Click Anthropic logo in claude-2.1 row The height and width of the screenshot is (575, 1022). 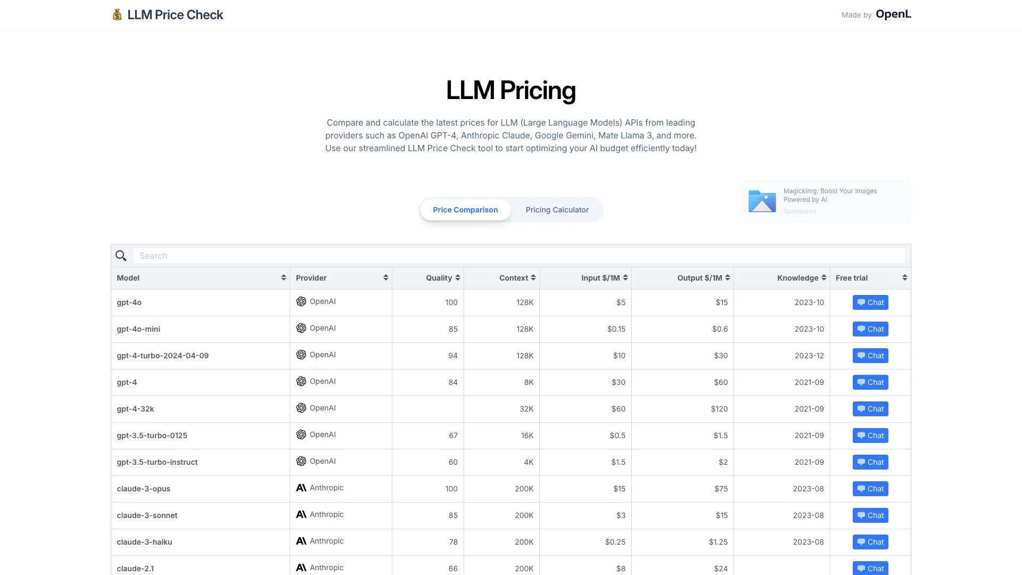[301, 568]
